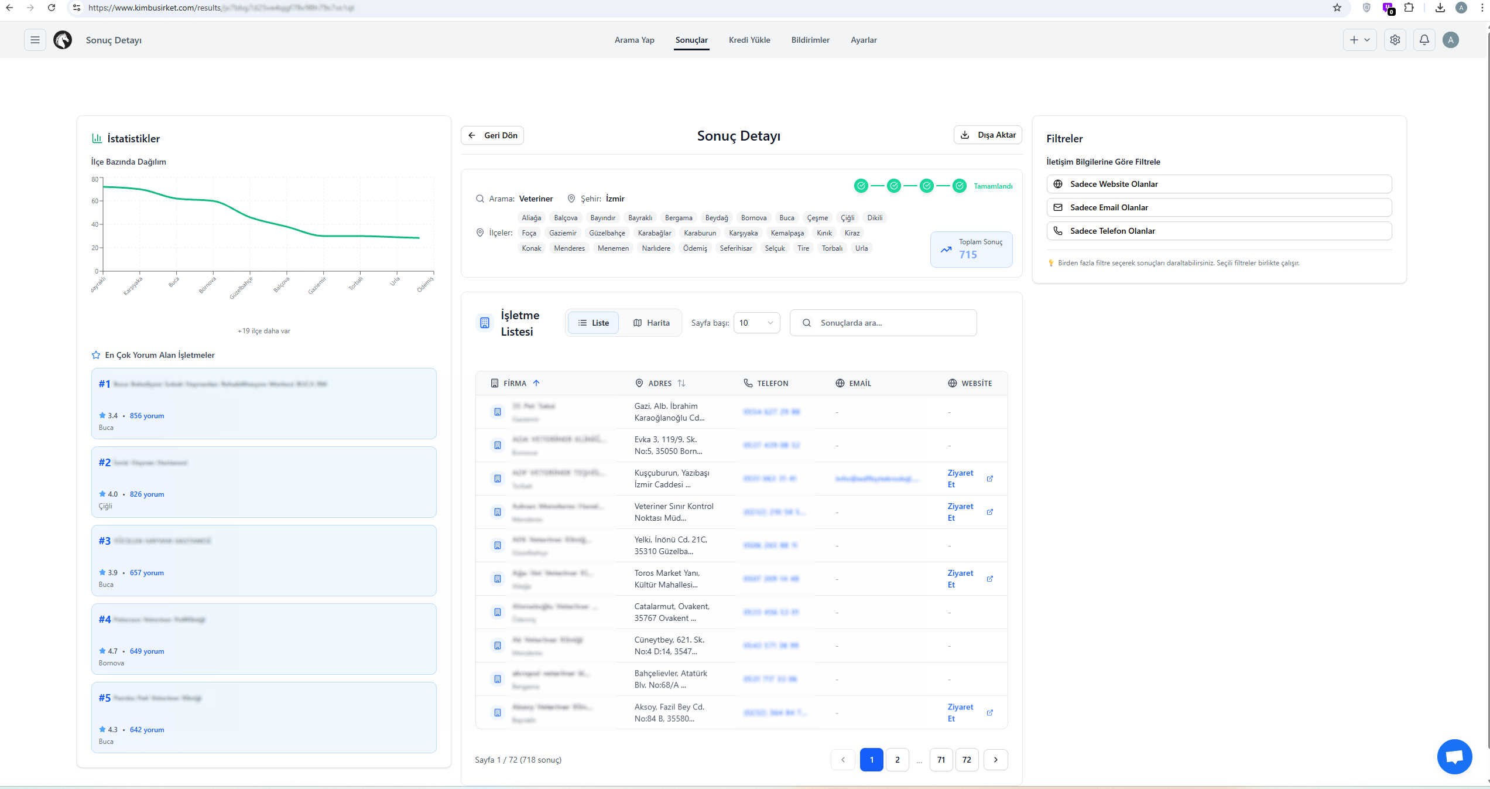
Task: Open the settings gear icon in header
Action: (x=1395, y=40)
